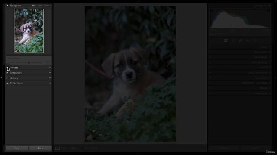
Task: Toggle Calibration panel effect visibility
Action: click(x=210, y=93)
